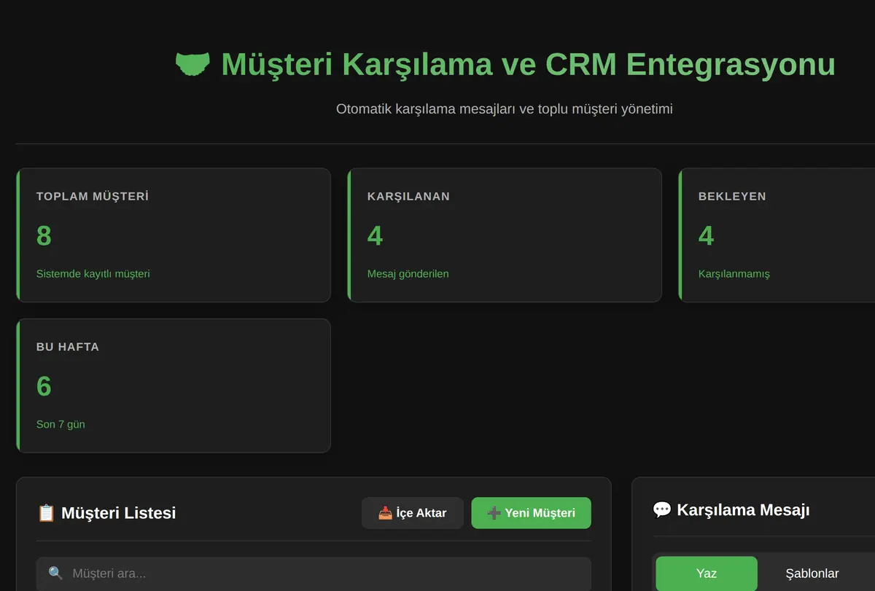Click the value 8 under Toplam Müşteri
The width and height of the screenshot is (875, 591).
coord(44,235)
